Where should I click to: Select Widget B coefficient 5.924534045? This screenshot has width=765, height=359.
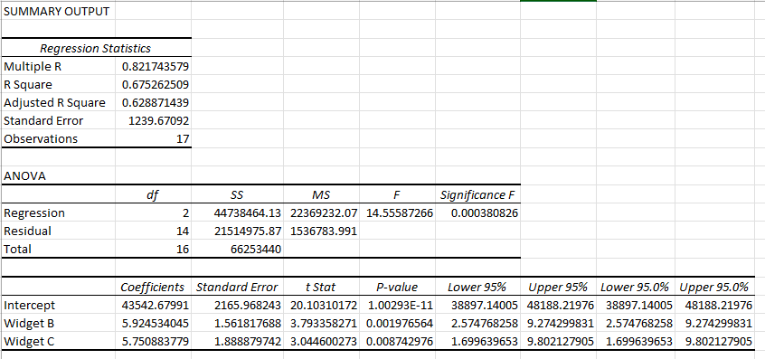[154, 324]
